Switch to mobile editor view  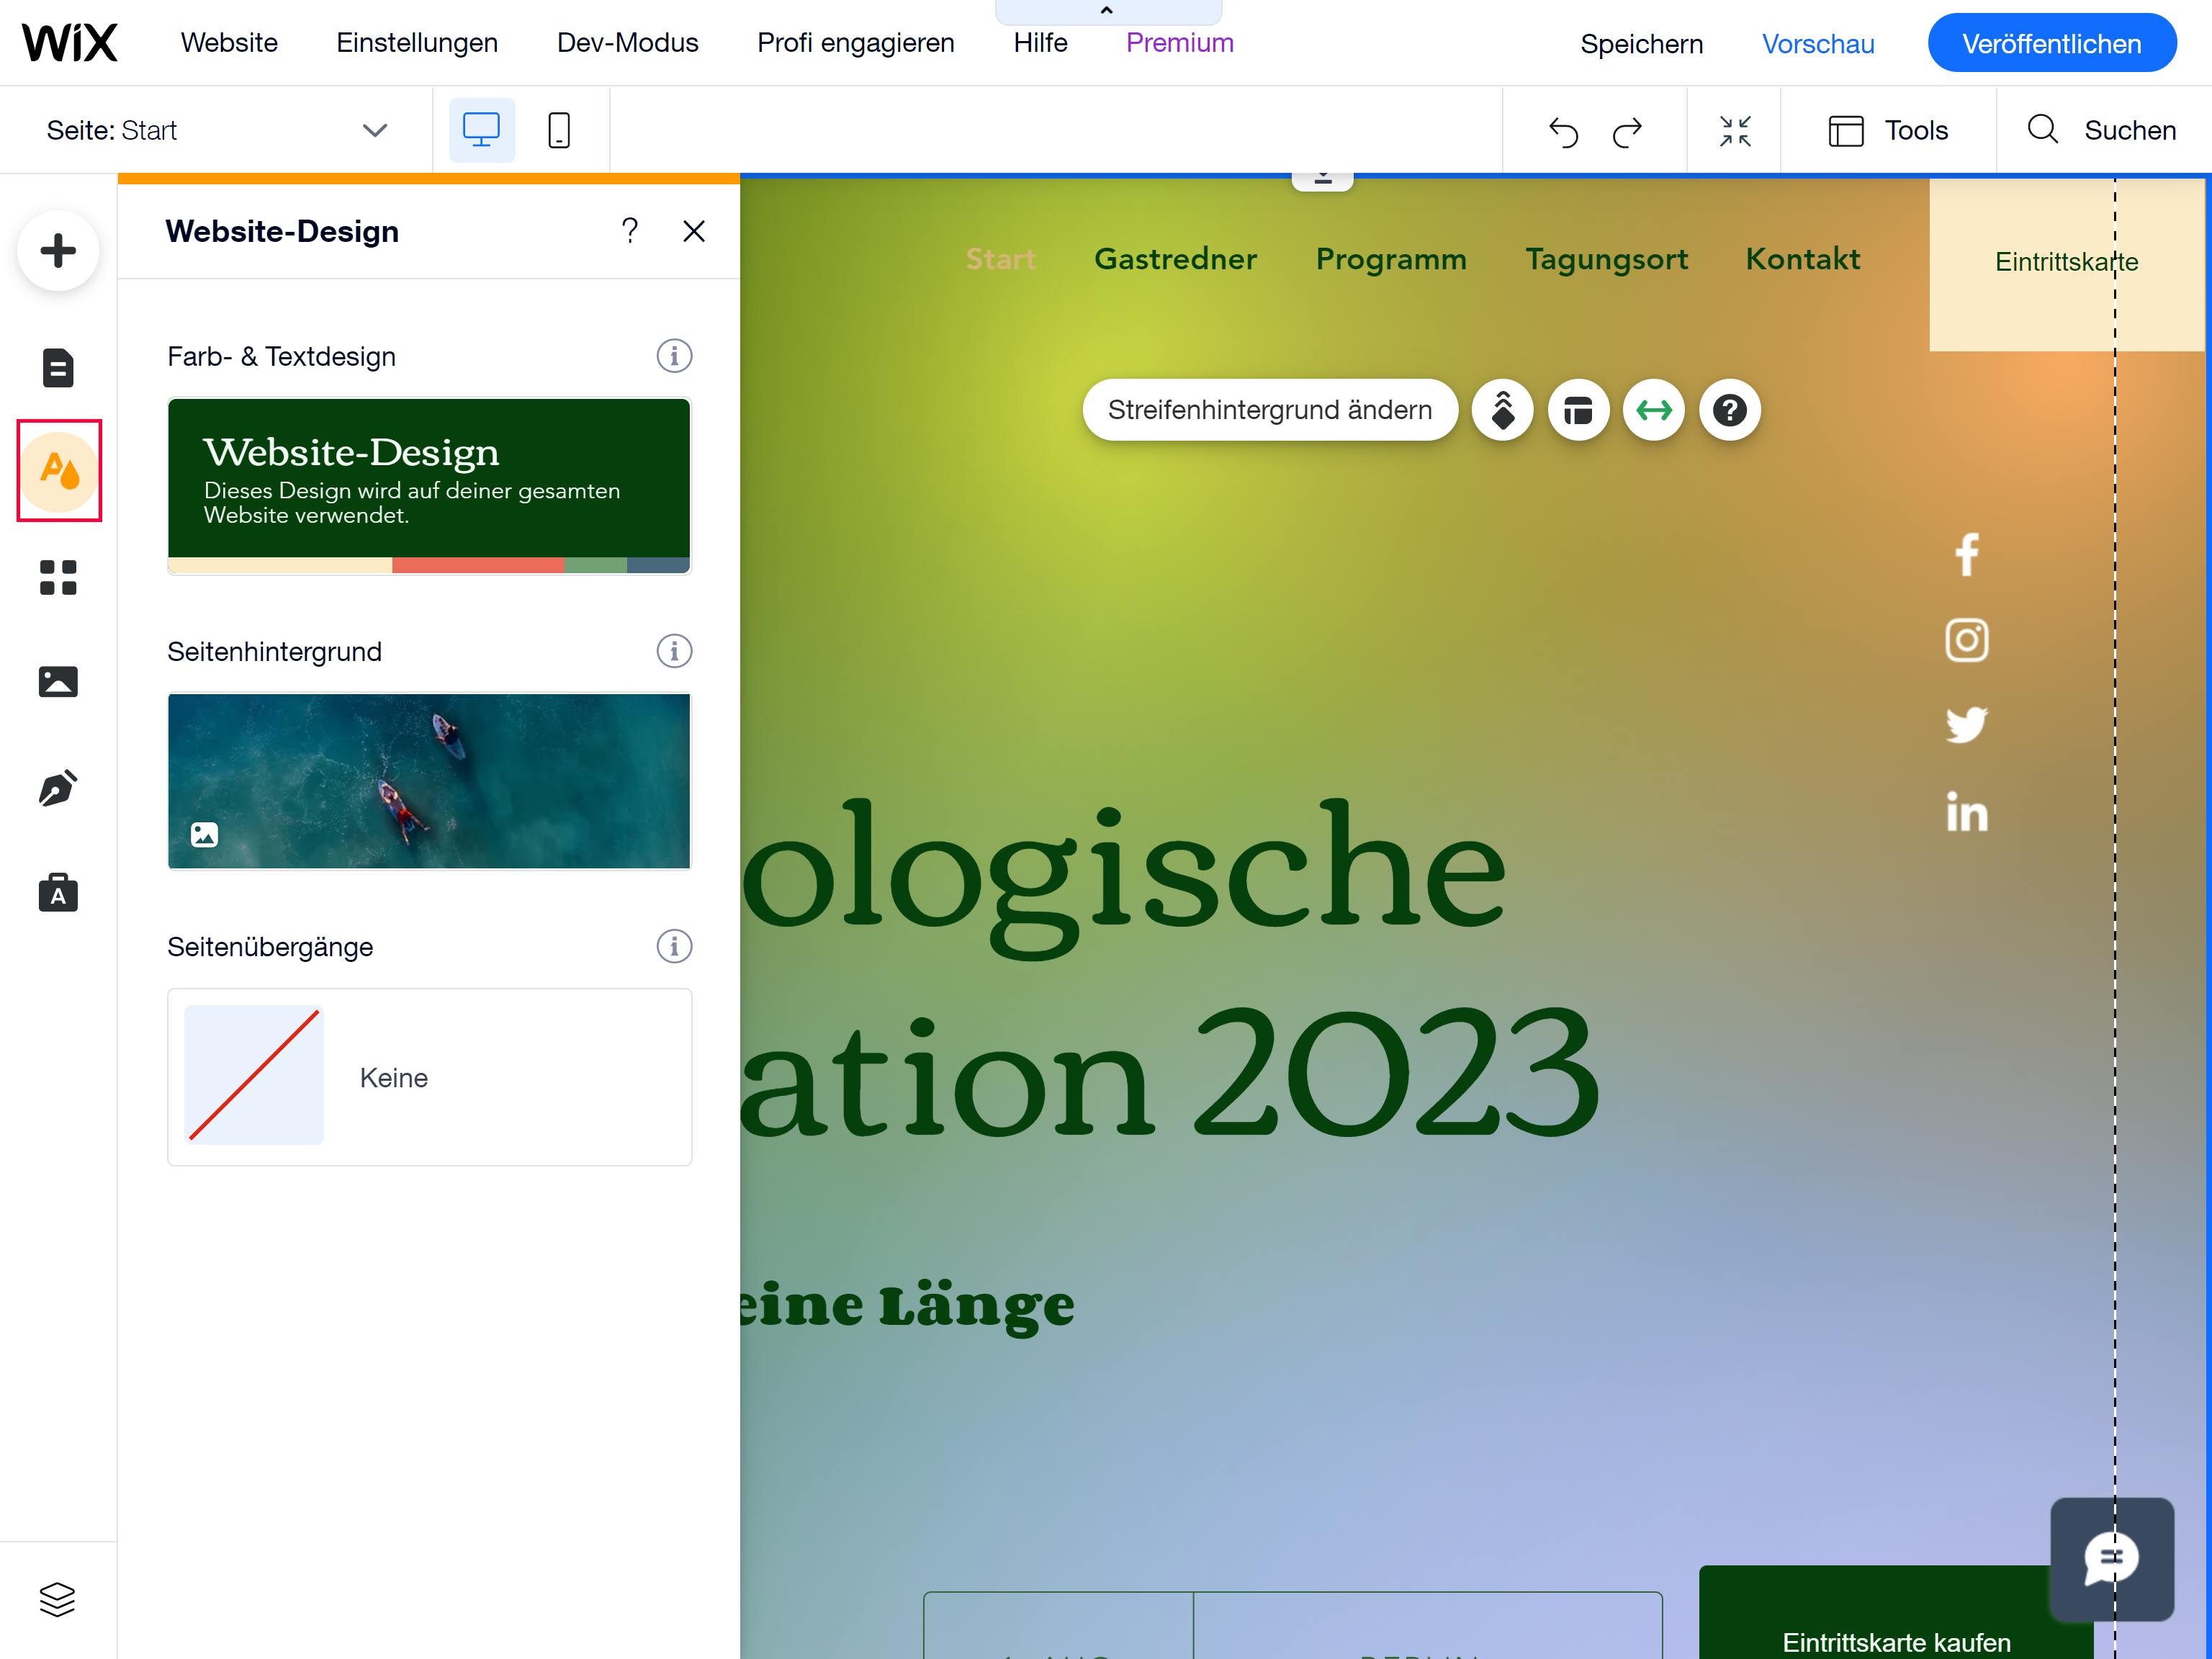click(x=558, y=130)
